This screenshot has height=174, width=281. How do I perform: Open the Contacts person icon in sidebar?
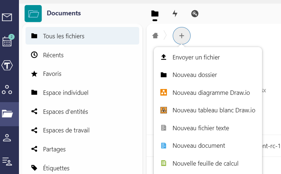[7, 138]
